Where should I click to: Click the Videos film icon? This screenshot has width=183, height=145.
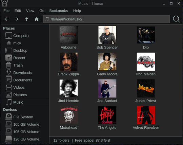(x=9, y=87)
